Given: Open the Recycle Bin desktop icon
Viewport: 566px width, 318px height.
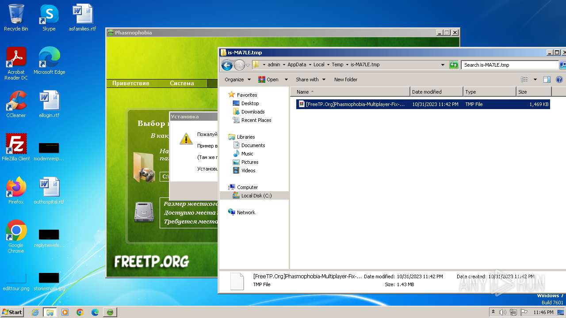Looking at the screenshot, I should [16, 18].
